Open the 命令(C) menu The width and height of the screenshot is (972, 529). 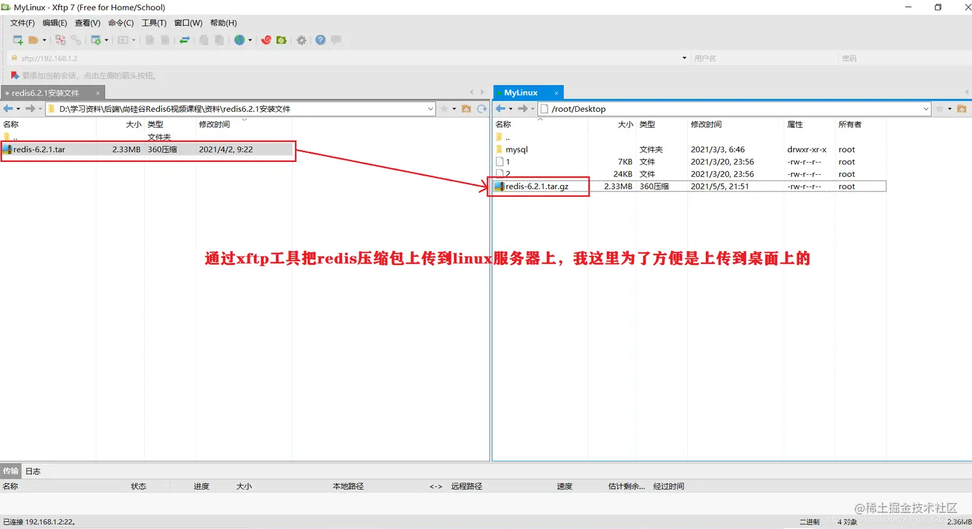coord(121,22)
